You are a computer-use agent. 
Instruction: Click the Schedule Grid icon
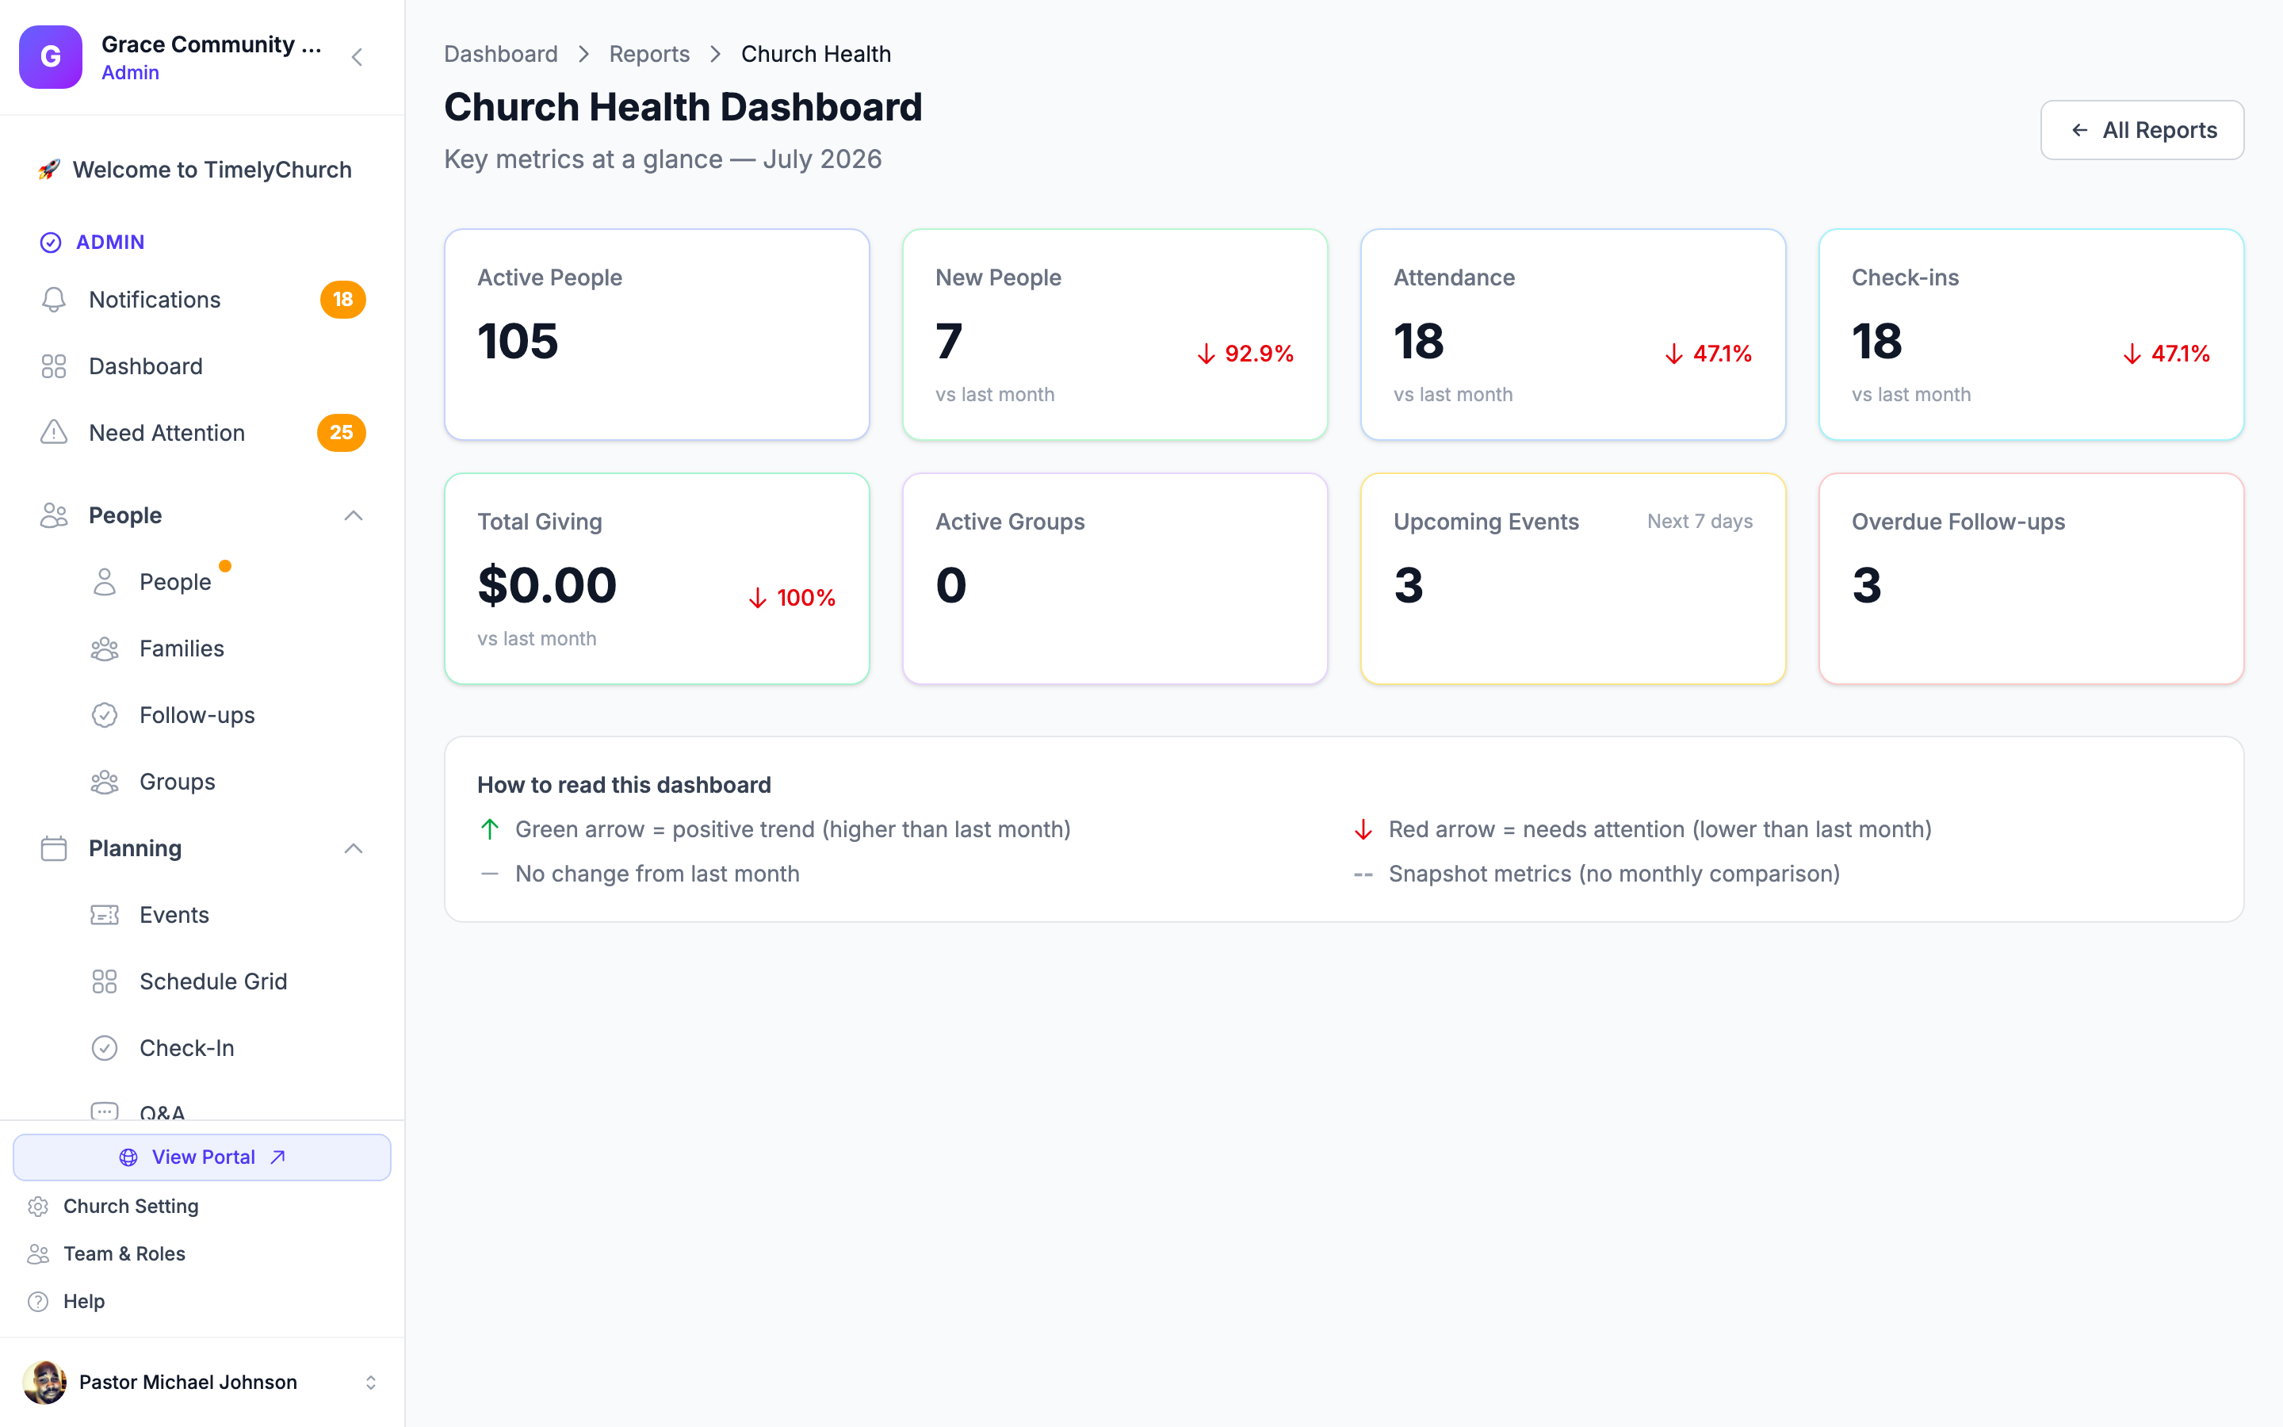click(105, 981)
